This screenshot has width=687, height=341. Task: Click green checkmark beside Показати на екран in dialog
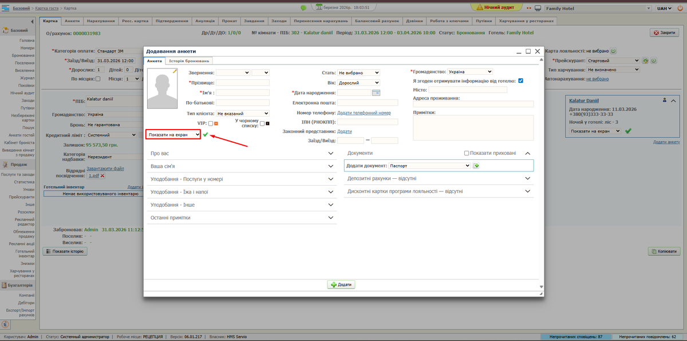coord(206,134)
